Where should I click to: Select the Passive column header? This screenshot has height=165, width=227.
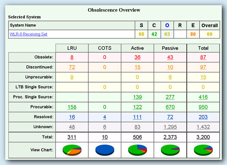[170, 48]
